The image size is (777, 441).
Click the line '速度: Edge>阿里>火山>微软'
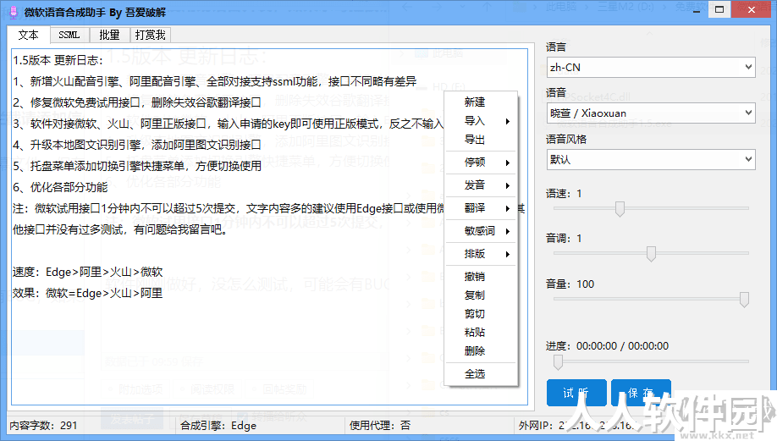88,272
